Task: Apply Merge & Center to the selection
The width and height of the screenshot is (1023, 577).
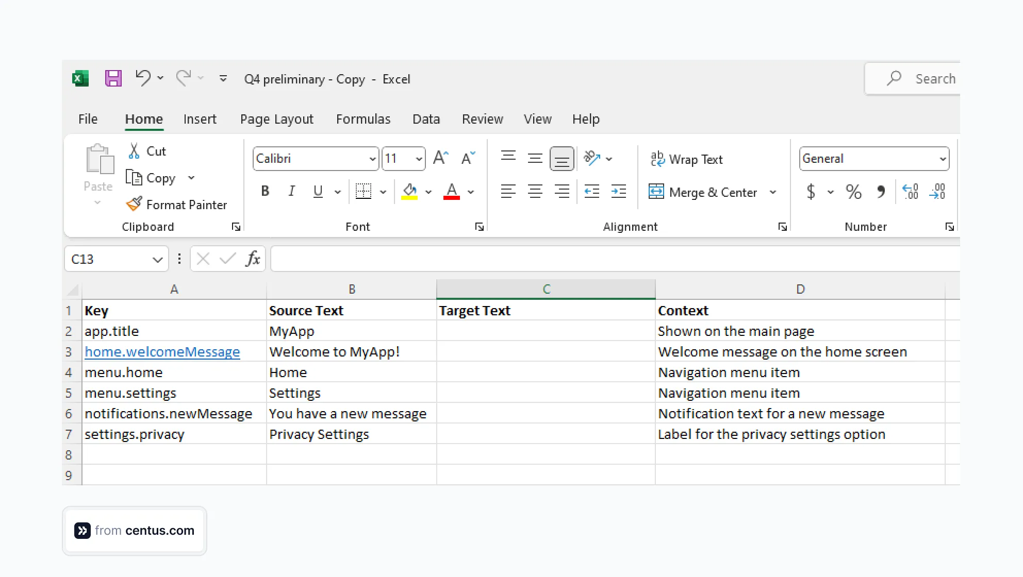Action: 705,192
